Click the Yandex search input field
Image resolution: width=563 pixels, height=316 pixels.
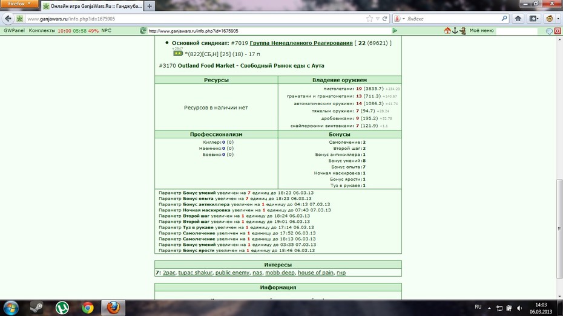453,19
